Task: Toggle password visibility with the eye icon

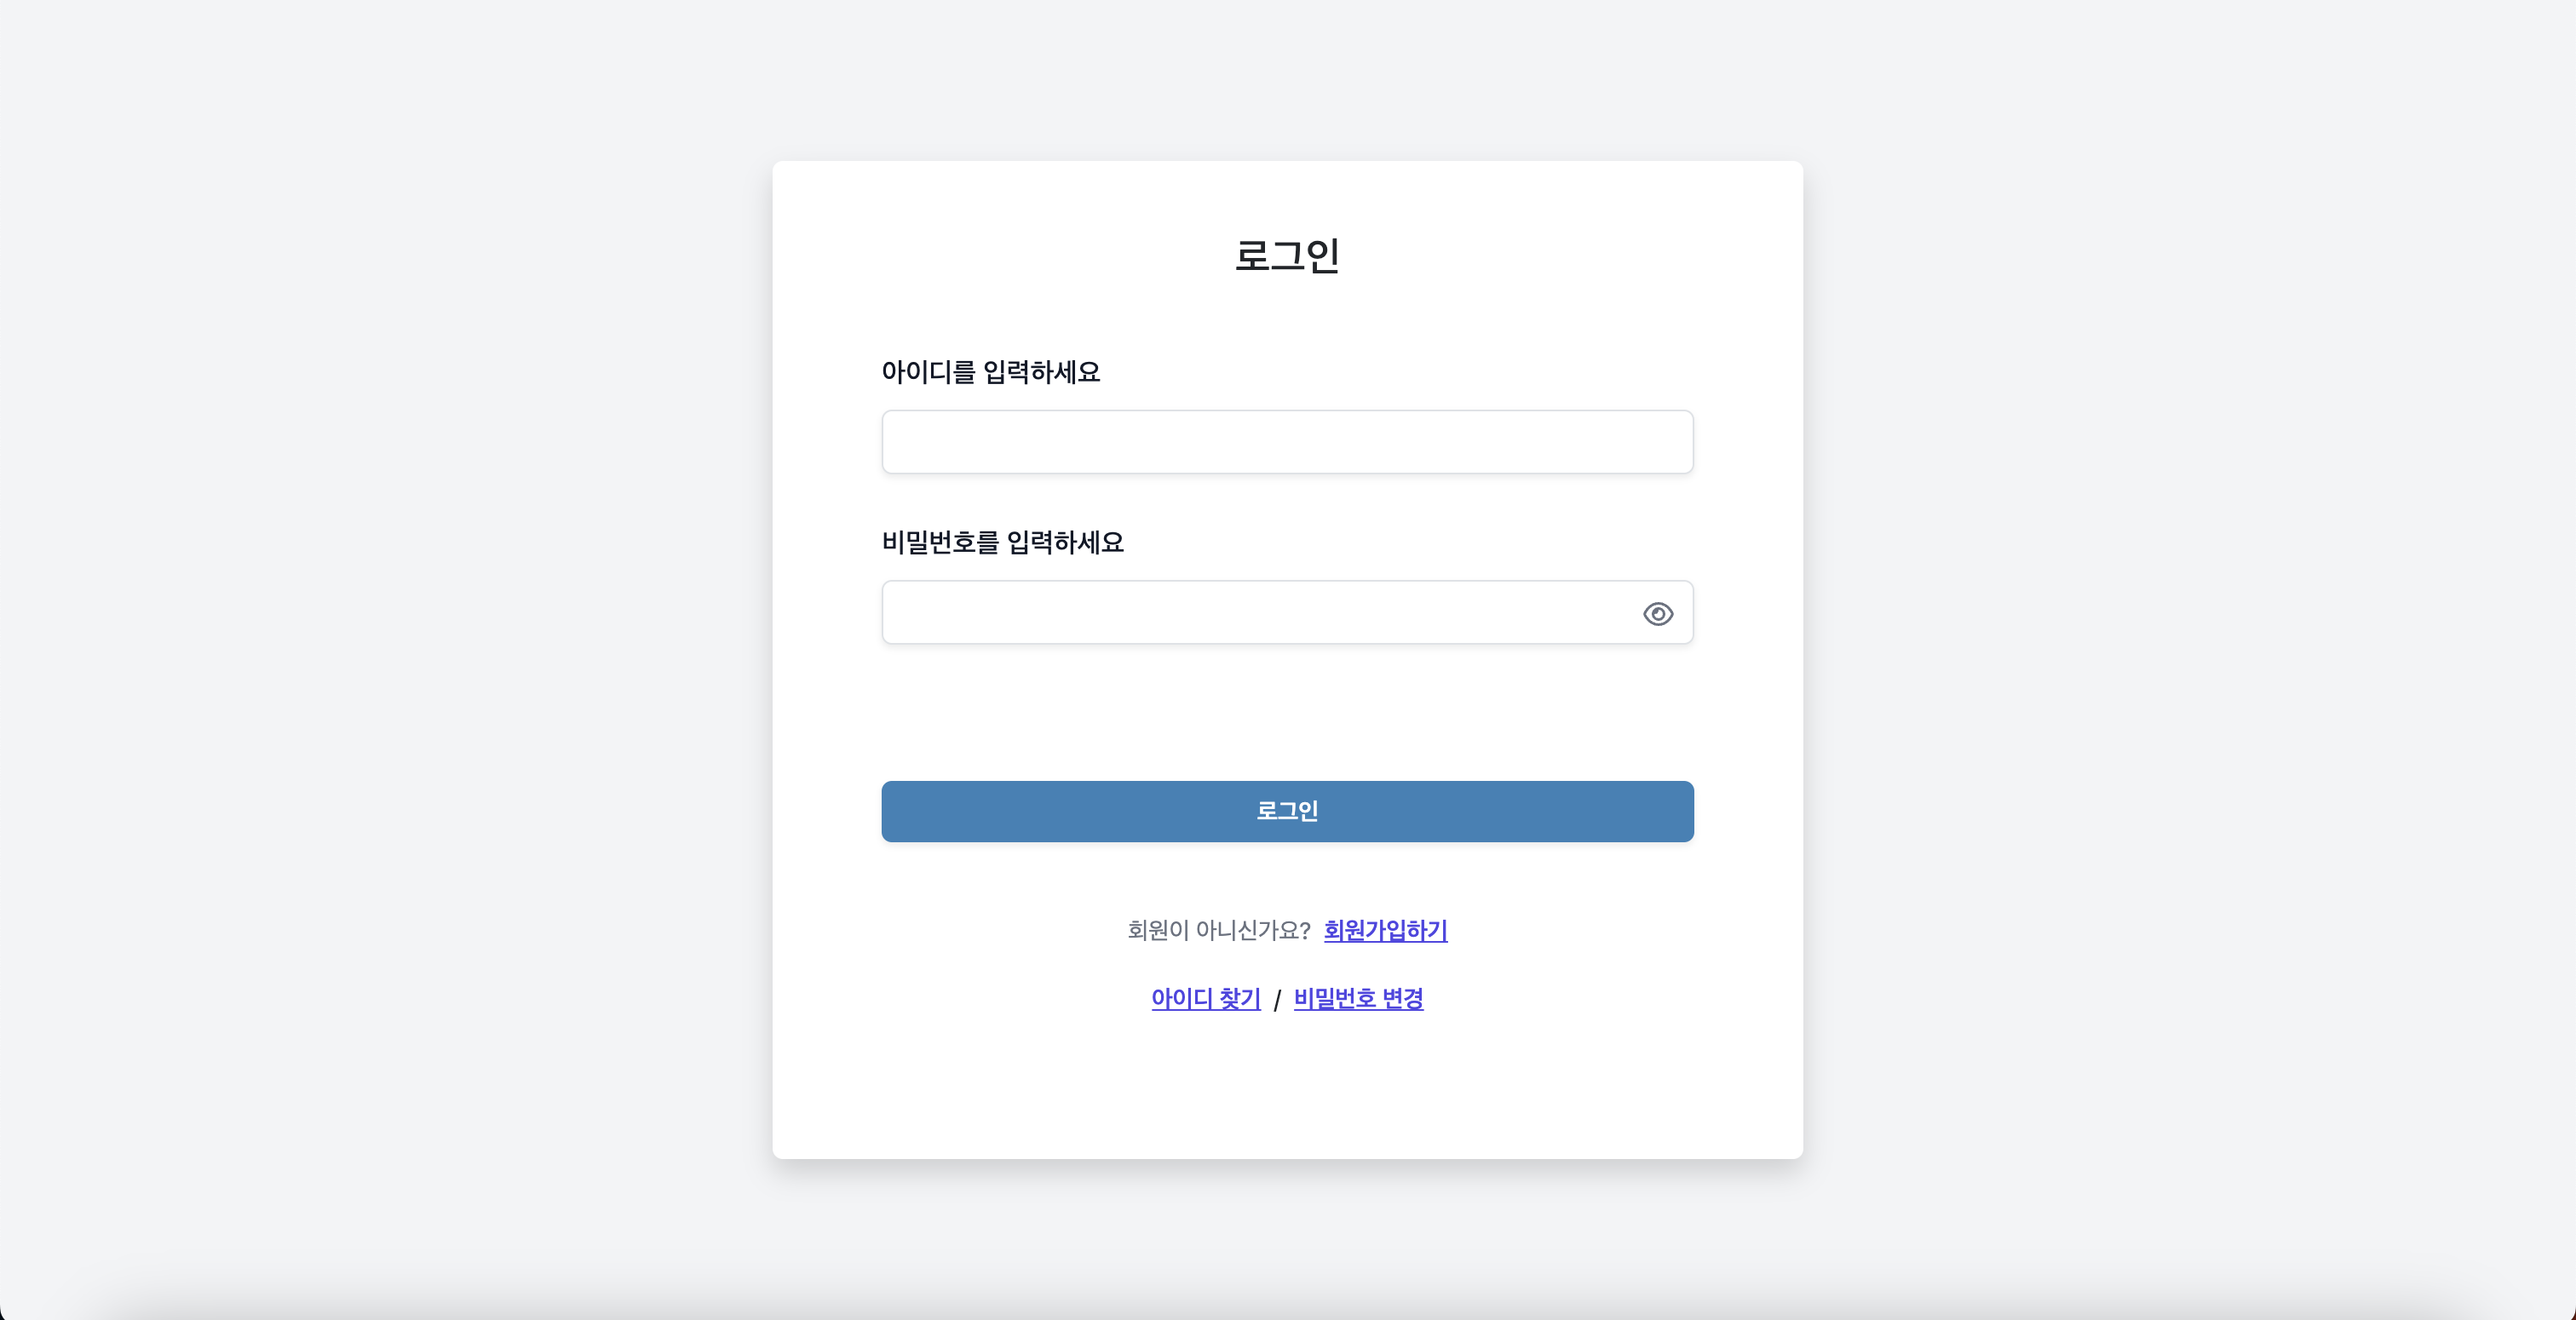Action: [1659, 613]
